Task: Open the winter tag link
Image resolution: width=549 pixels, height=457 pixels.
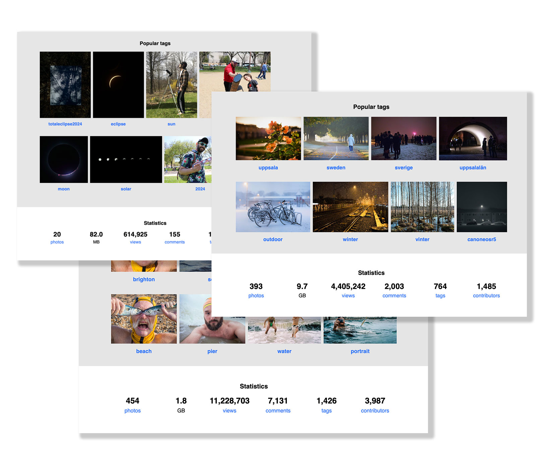Action: coord(350,240)
